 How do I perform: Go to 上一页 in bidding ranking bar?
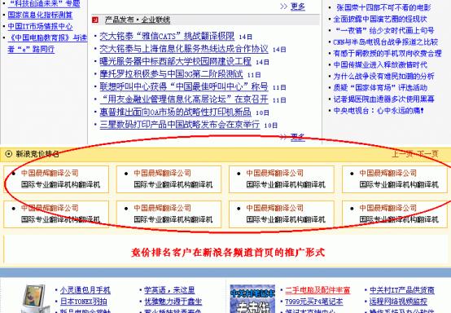[x=402, y=154]
